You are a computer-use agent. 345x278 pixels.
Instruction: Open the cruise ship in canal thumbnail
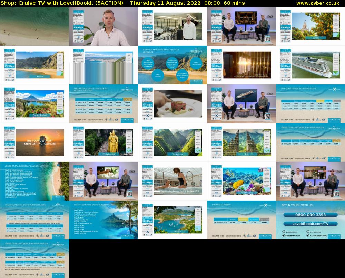coord(310,65)
